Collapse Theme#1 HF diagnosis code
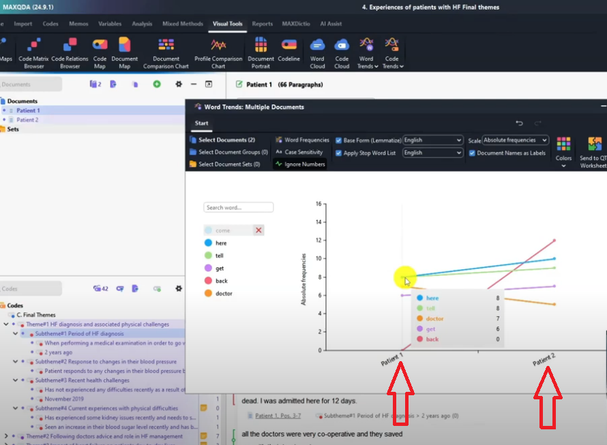 point(6,324)
